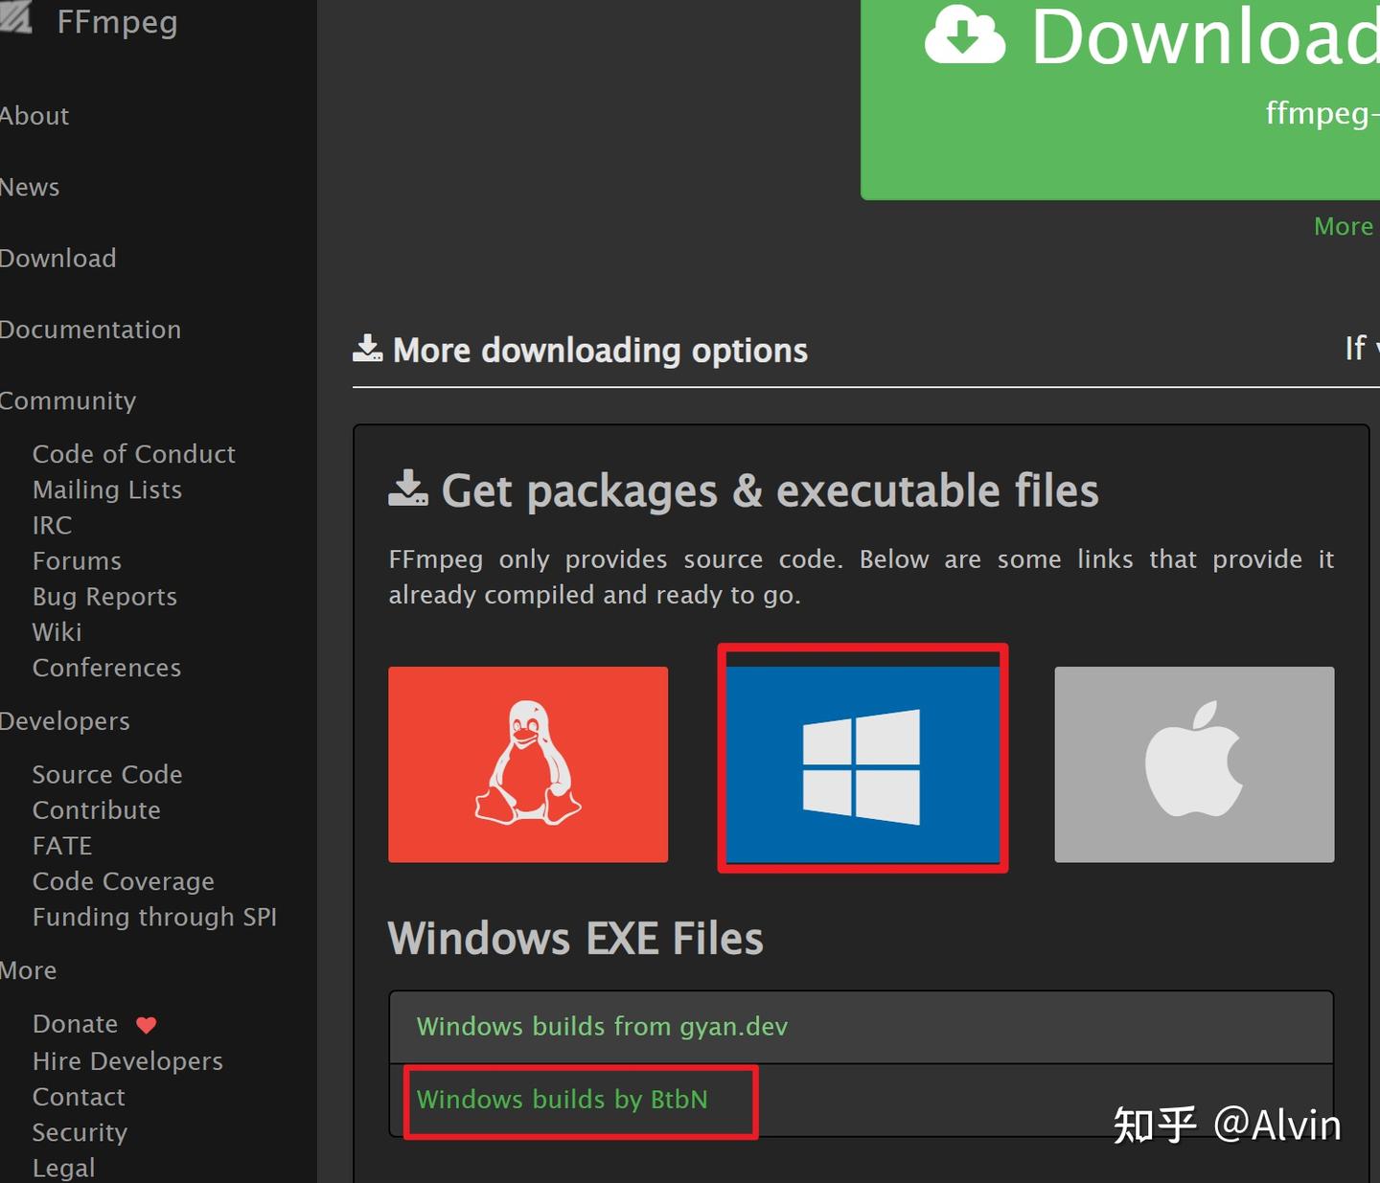Click the More link under the Download button
The image size is (1380, 1183).
pyautogui.click(x=1344, y=226)
